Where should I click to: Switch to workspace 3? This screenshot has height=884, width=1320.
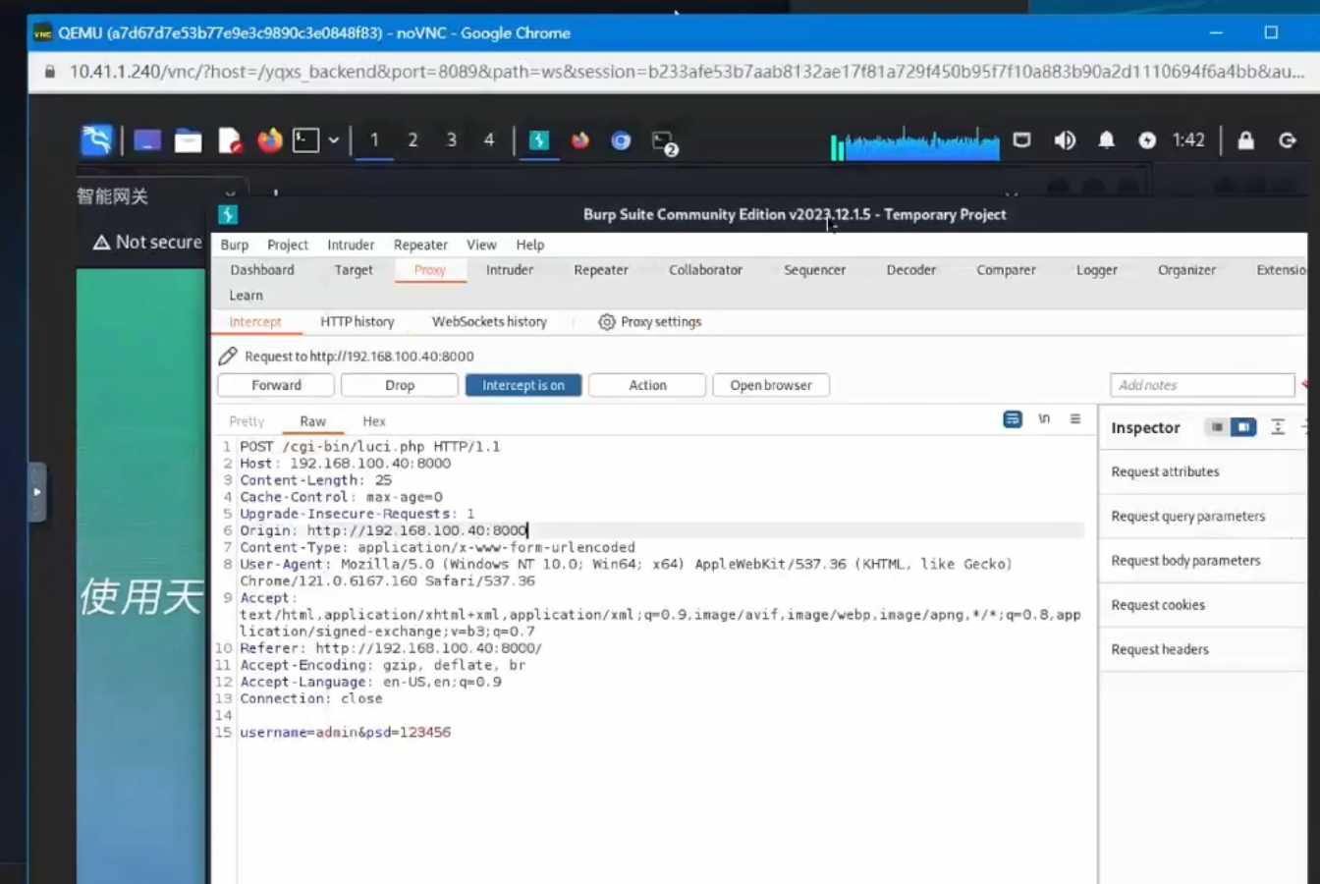click(x=452, y=140)
